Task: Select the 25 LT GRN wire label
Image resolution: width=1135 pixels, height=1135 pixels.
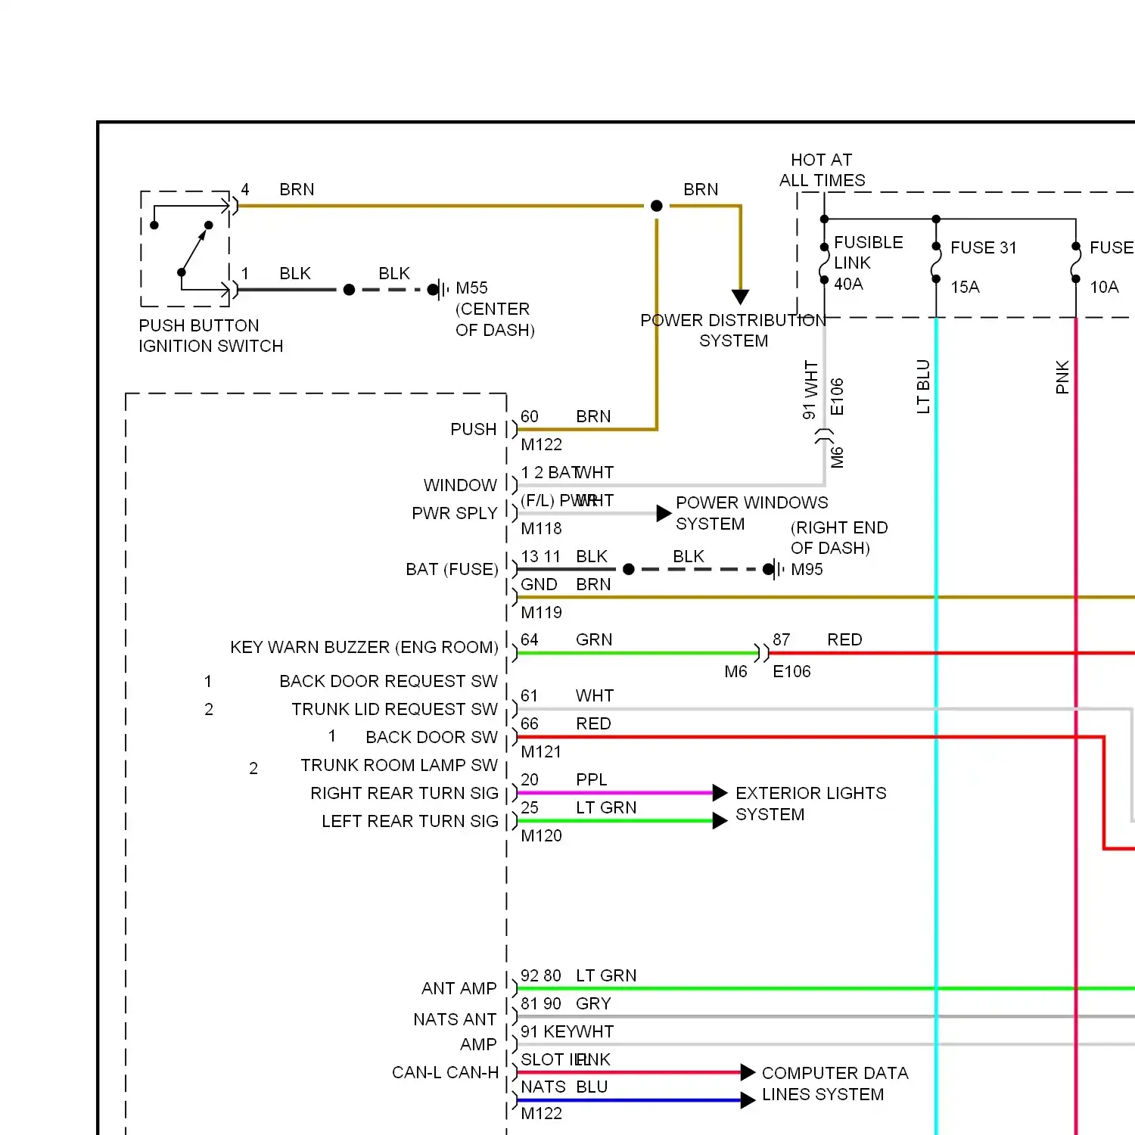Action: (579, 808)
